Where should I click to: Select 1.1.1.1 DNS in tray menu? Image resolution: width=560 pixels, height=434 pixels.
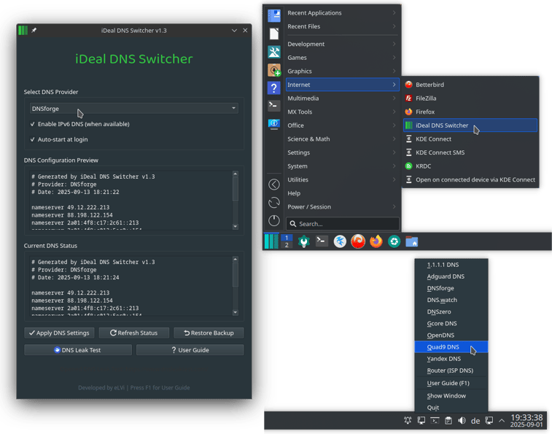[x=451, y=265]
